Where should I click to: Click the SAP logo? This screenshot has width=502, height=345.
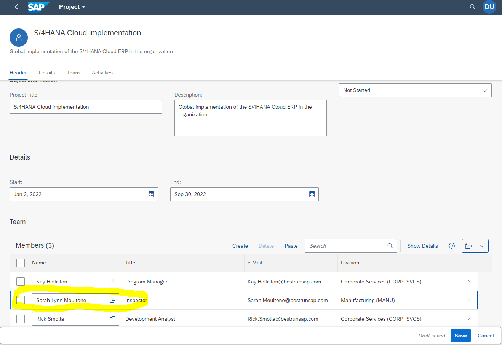tap(38, 7)
